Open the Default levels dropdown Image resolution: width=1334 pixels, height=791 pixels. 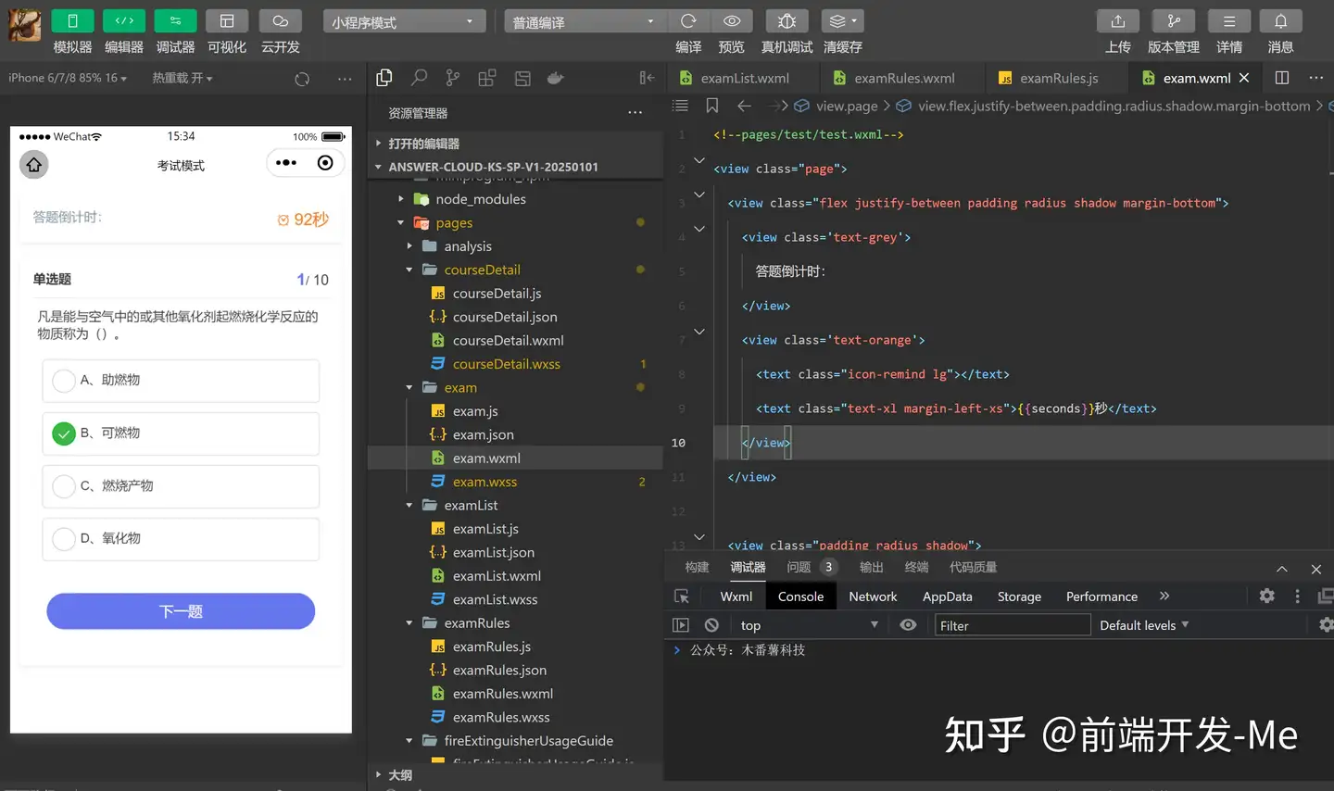coord(1144,625)
